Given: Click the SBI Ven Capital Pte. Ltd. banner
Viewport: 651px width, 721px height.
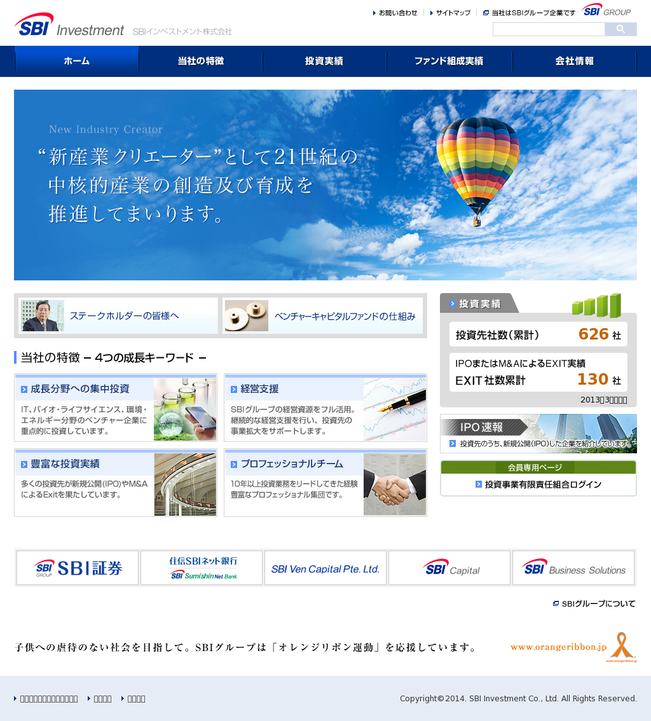Looking at the screenshot, I should pyautogui.click(x=325, y=568).
